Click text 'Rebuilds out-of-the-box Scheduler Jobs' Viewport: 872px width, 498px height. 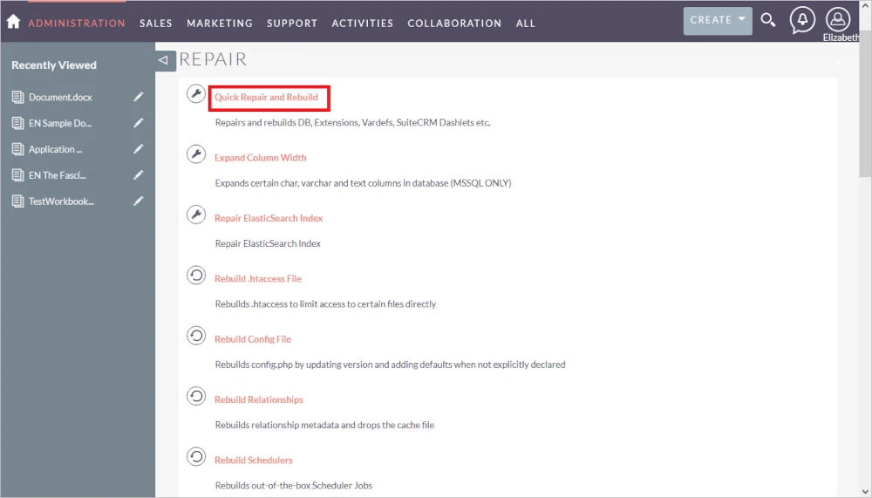click(x=294, y=486)
